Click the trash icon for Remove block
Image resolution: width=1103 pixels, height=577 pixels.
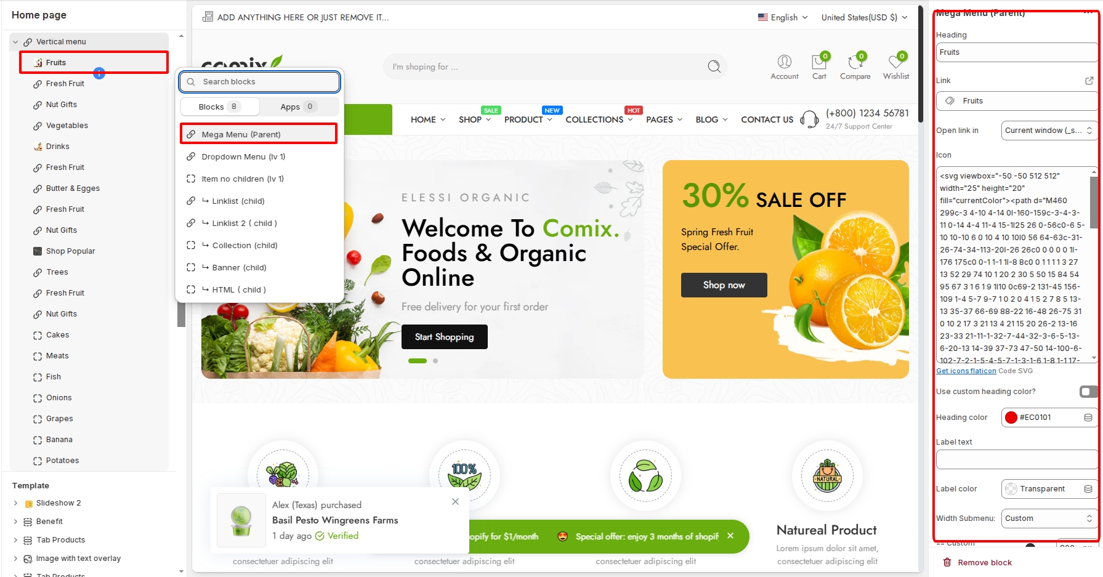tap(947, 562)
